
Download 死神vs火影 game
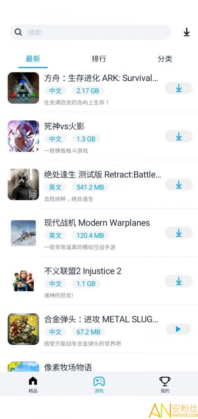179,136
